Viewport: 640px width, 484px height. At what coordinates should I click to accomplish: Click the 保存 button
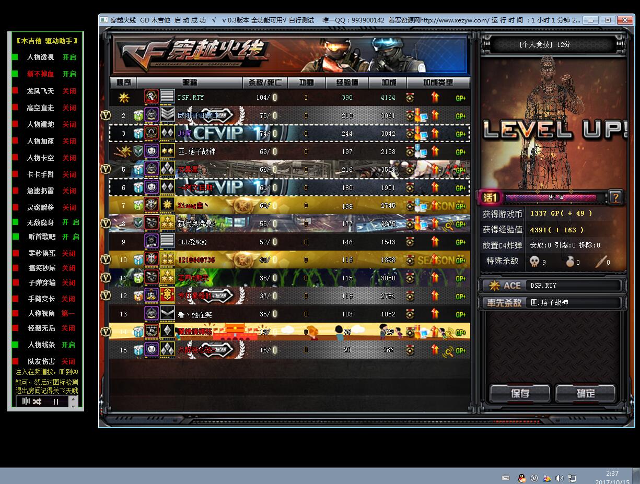tap(520, 394)
